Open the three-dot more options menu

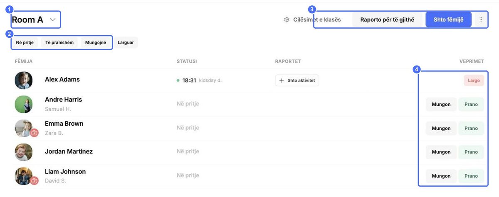coord(481,19)
